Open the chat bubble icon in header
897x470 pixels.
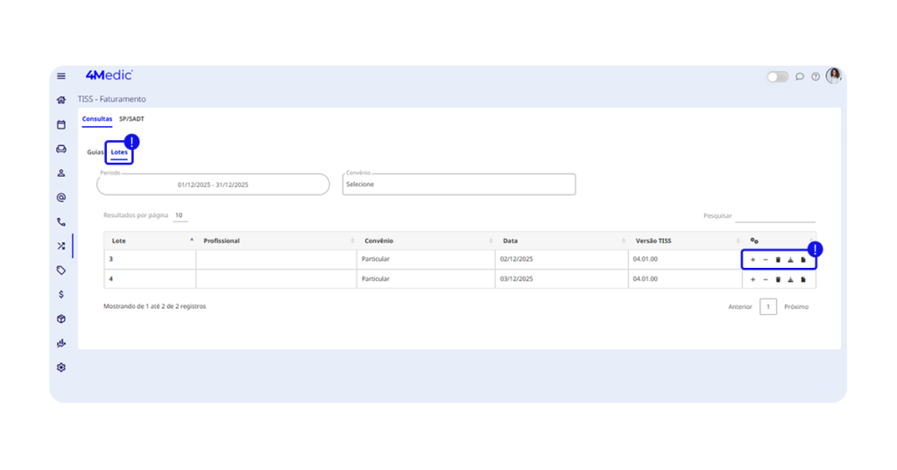coord(800,77)
